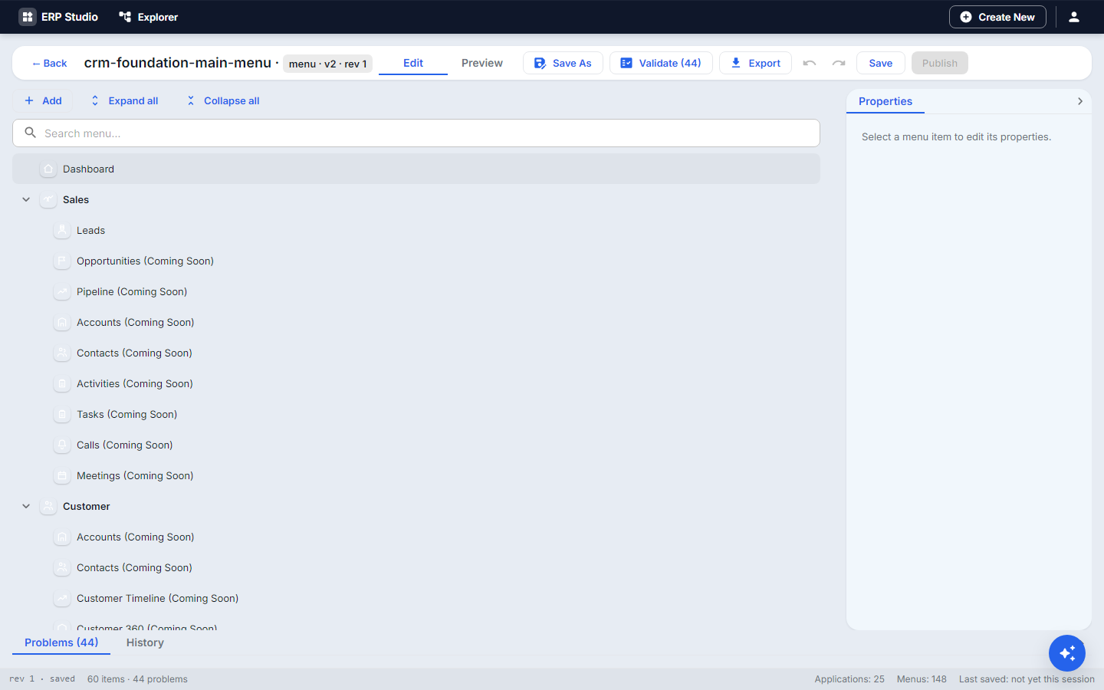This screenshot has height=690, width=1104.
Task: Click the Save button
Action: tap(881, 63)
